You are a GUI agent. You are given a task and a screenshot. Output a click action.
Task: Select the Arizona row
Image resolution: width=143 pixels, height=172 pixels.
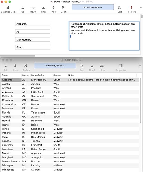tap(70, 88)
